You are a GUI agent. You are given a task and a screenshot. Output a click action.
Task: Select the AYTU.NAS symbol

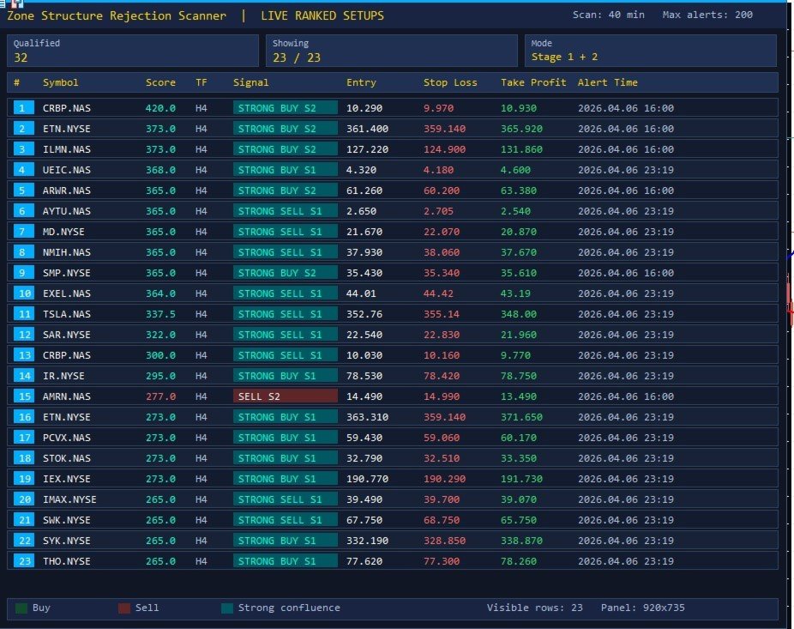click(66, 211)
